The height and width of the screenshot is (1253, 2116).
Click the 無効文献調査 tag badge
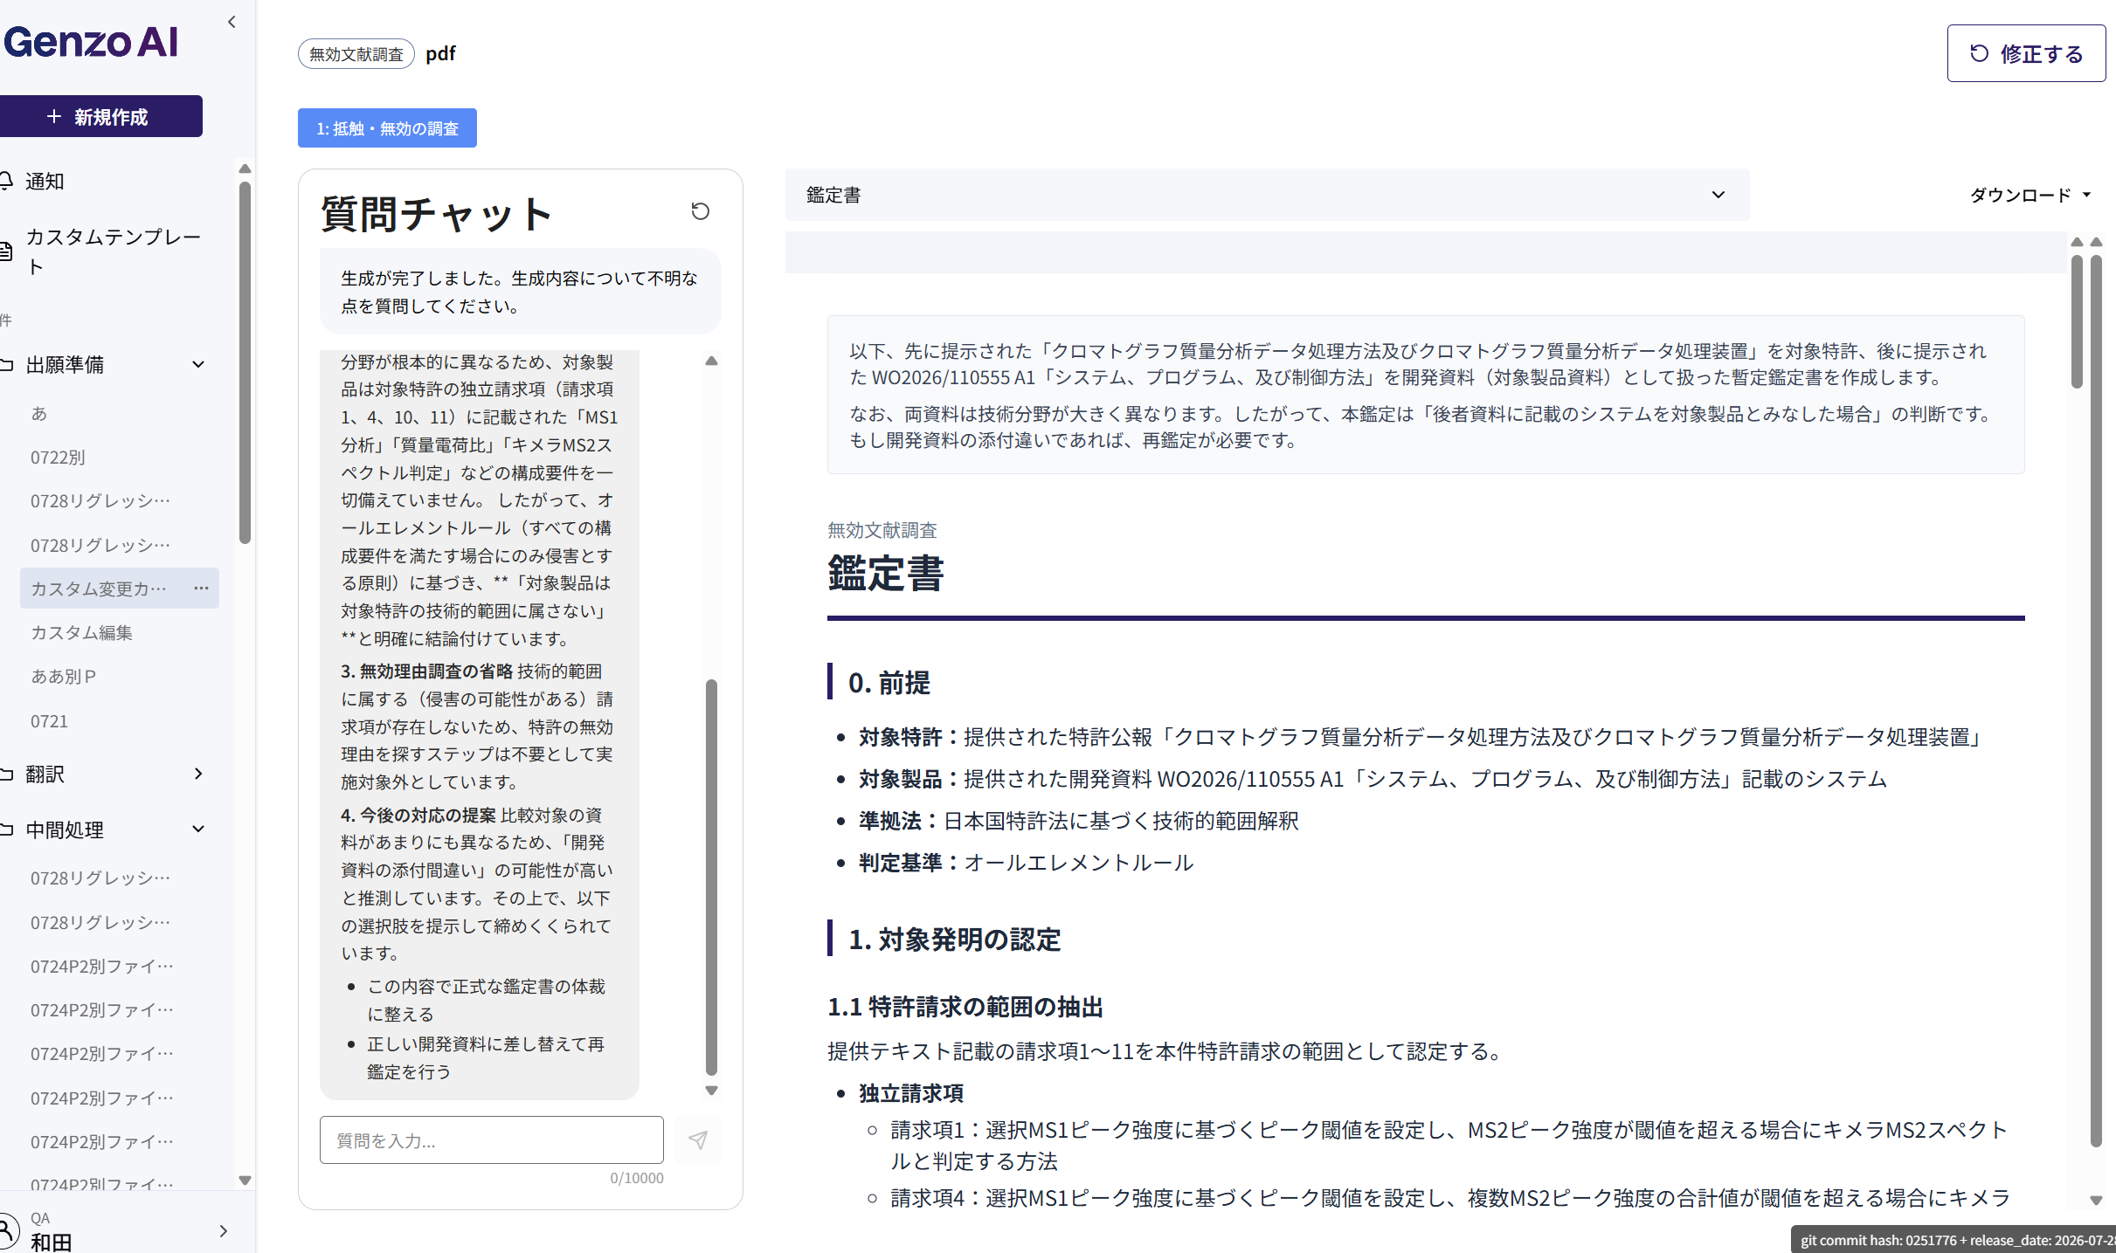[356, 54]
